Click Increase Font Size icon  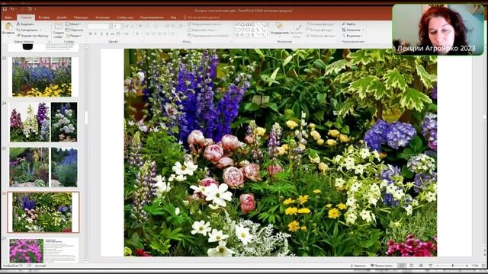pos(127,26)
